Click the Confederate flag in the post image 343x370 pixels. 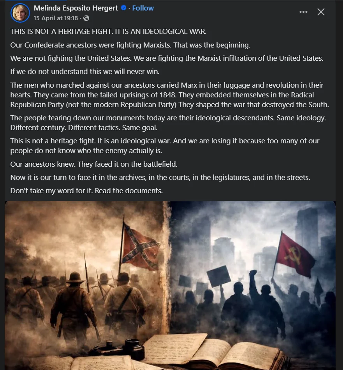coord(140,248)
